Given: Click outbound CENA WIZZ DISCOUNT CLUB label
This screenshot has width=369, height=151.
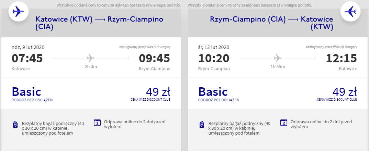Looking at the screenshot, I should [150, 99].
